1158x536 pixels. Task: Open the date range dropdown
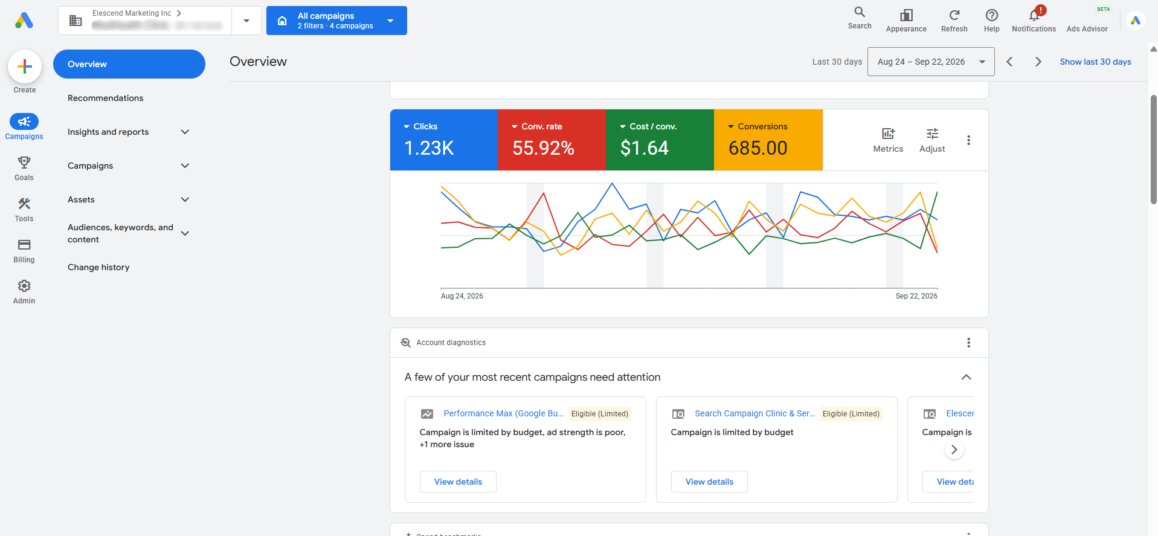click(x=931, y=62)
